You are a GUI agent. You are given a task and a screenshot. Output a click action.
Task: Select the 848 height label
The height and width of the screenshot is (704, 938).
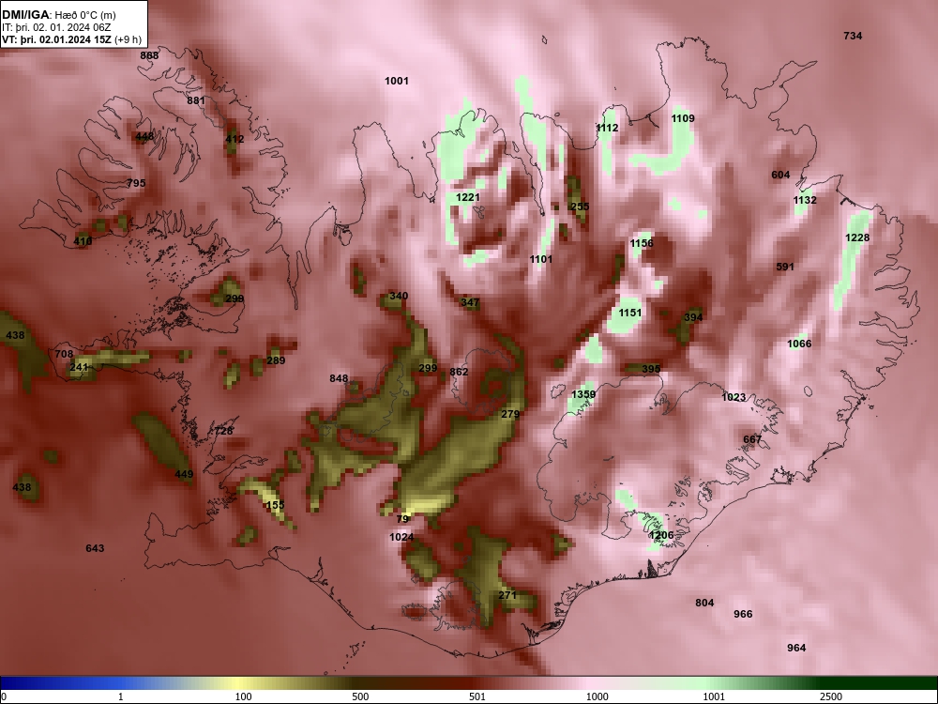point(339,378)
